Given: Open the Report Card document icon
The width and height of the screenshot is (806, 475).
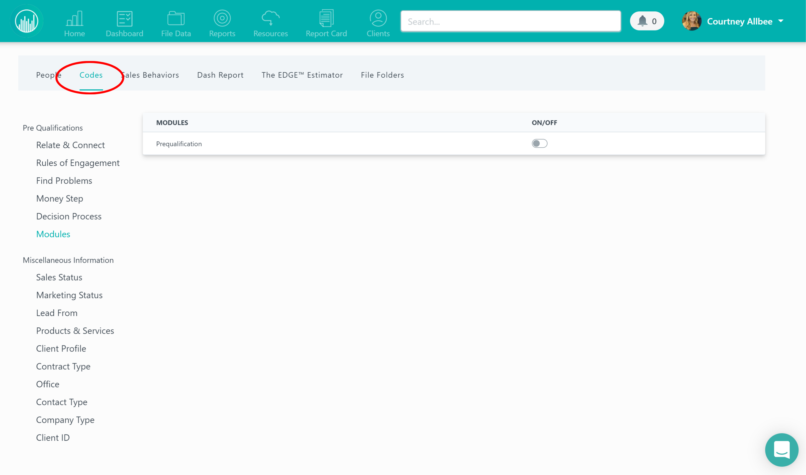Looking at the screenshot, I should pos(326,18).
